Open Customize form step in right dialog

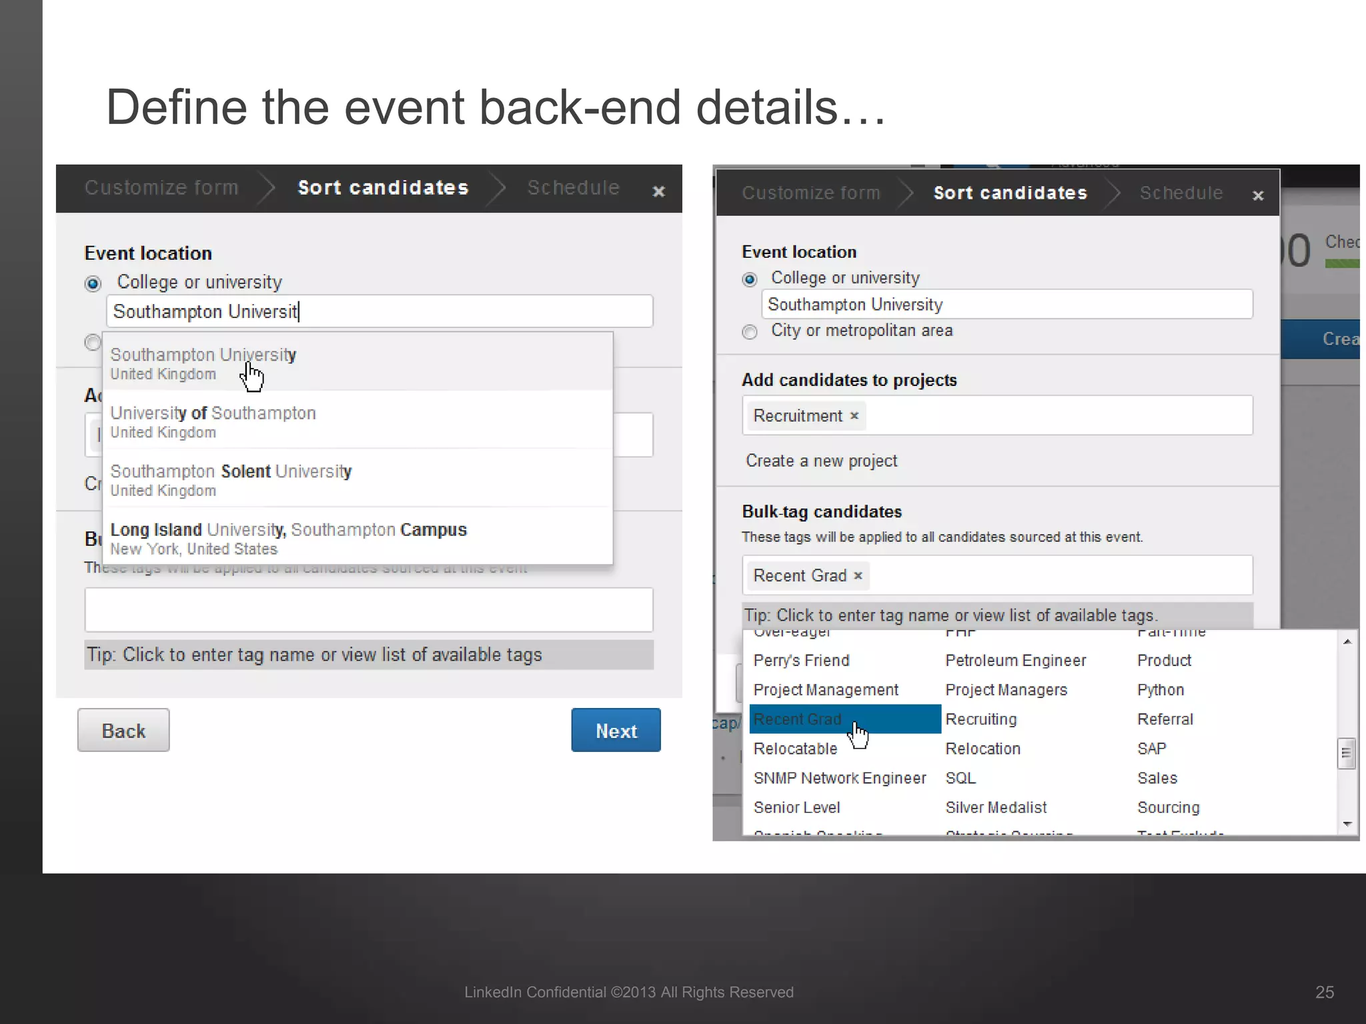point(811,193)
